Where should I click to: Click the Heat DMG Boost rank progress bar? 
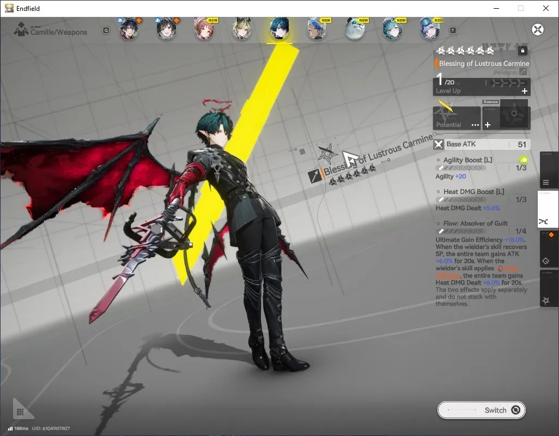tap(459, 199)
